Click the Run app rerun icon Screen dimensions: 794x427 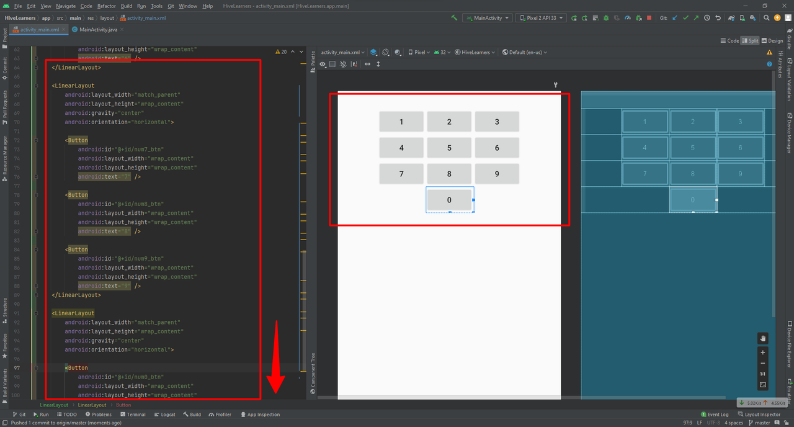click(574, 18)
